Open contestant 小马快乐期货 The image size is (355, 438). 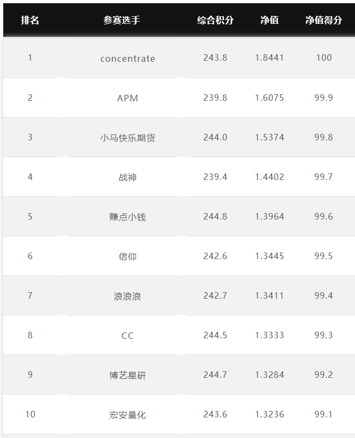point(128,138)
